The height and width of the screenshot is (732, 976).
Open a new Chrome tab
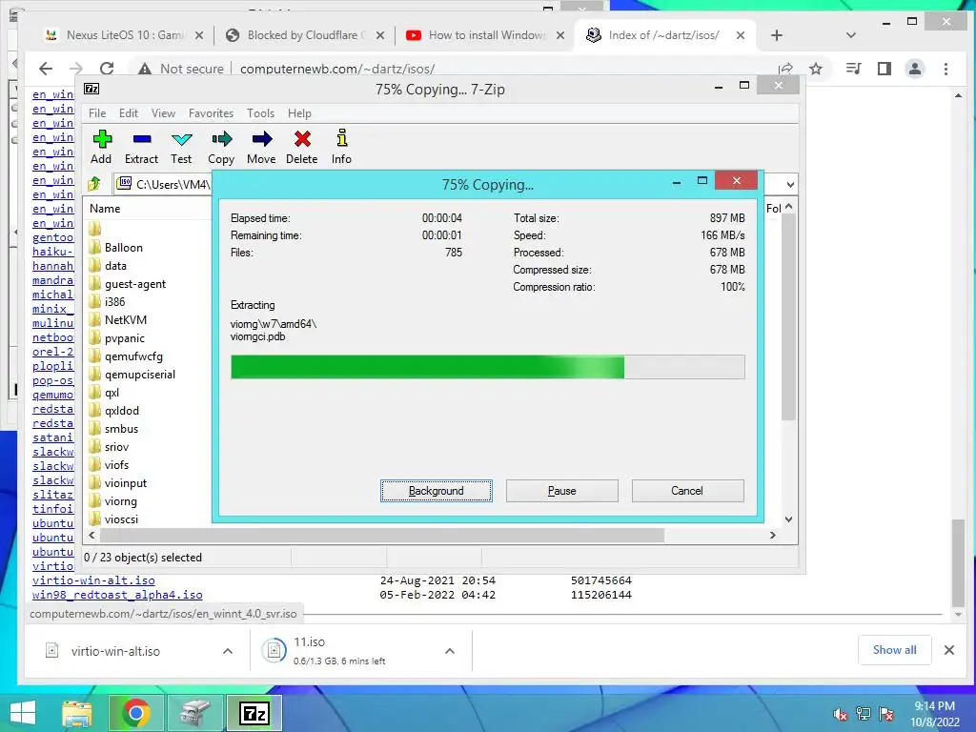point(776,35)
